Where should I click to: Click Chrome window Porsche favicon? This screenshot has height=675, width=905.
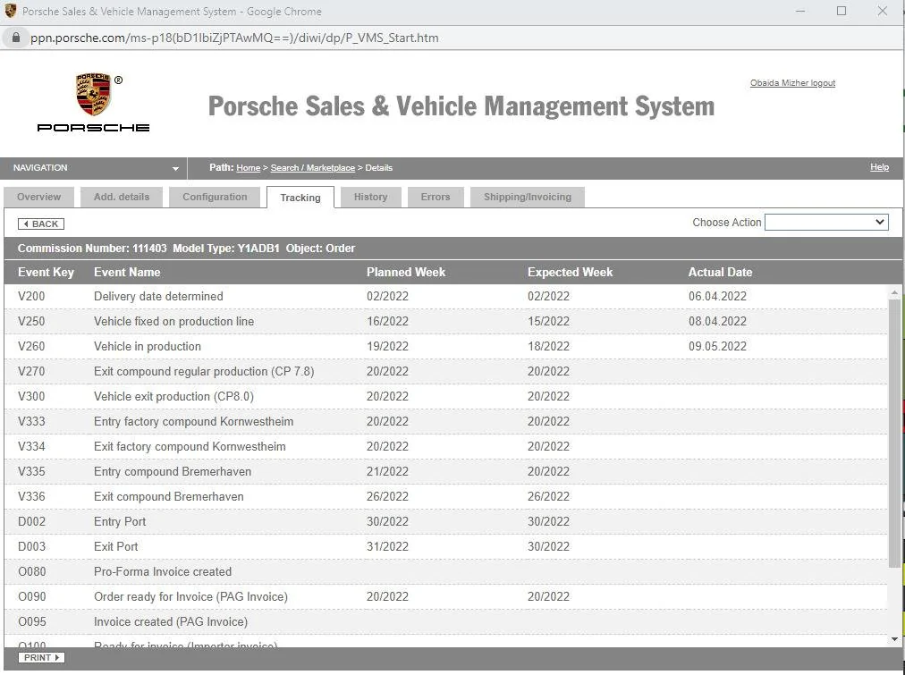pos(11,11)
